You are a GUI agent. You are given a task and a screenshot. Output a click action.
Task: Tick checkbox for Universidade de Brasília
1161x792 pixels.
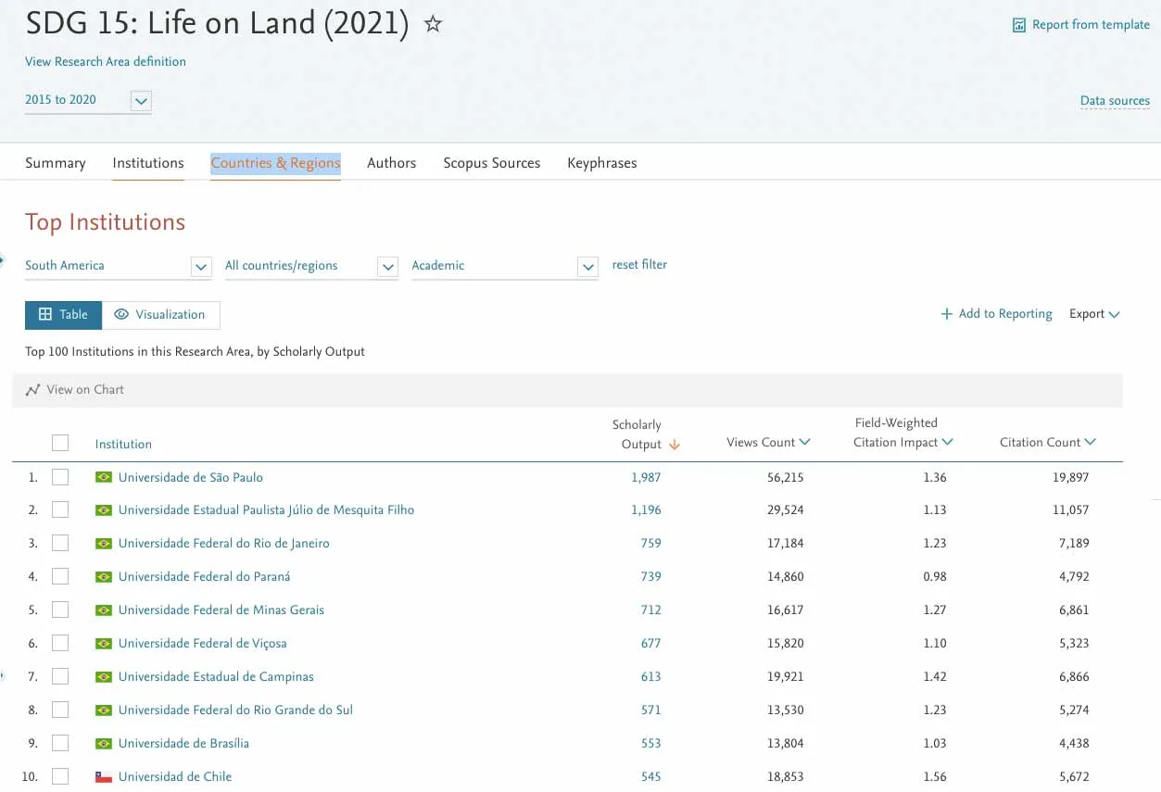tap(60, 743)
